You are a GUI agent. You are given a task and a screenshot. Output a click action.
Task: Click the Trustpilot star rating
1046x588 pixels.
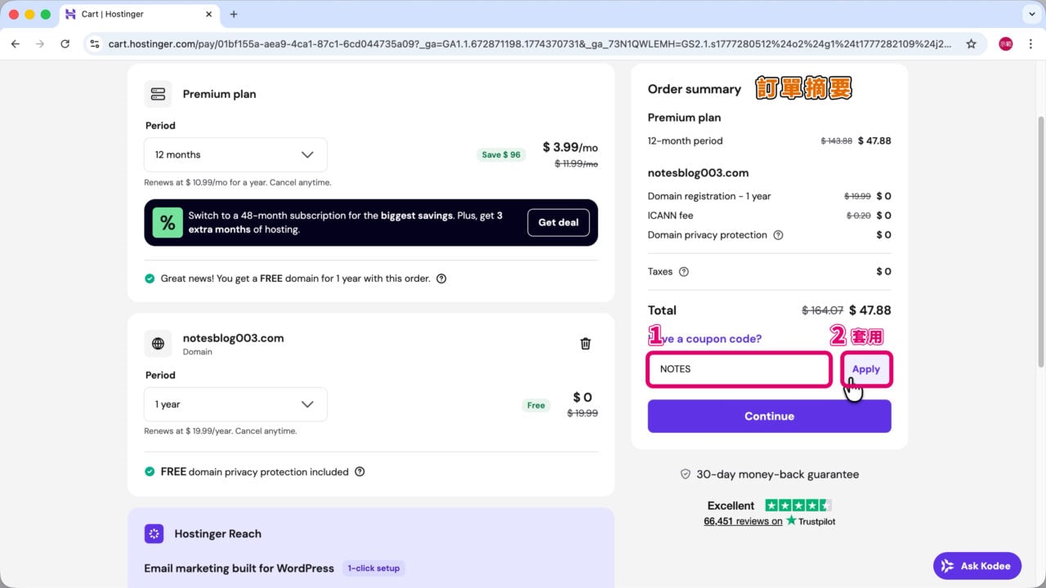coord(798,505)
